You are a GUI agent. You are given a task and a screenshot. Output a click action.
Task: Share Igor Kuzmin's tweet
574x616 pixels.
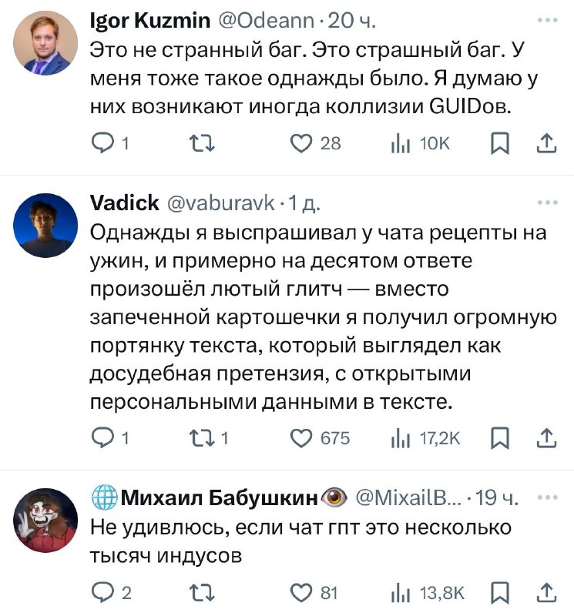coord(546,143)
